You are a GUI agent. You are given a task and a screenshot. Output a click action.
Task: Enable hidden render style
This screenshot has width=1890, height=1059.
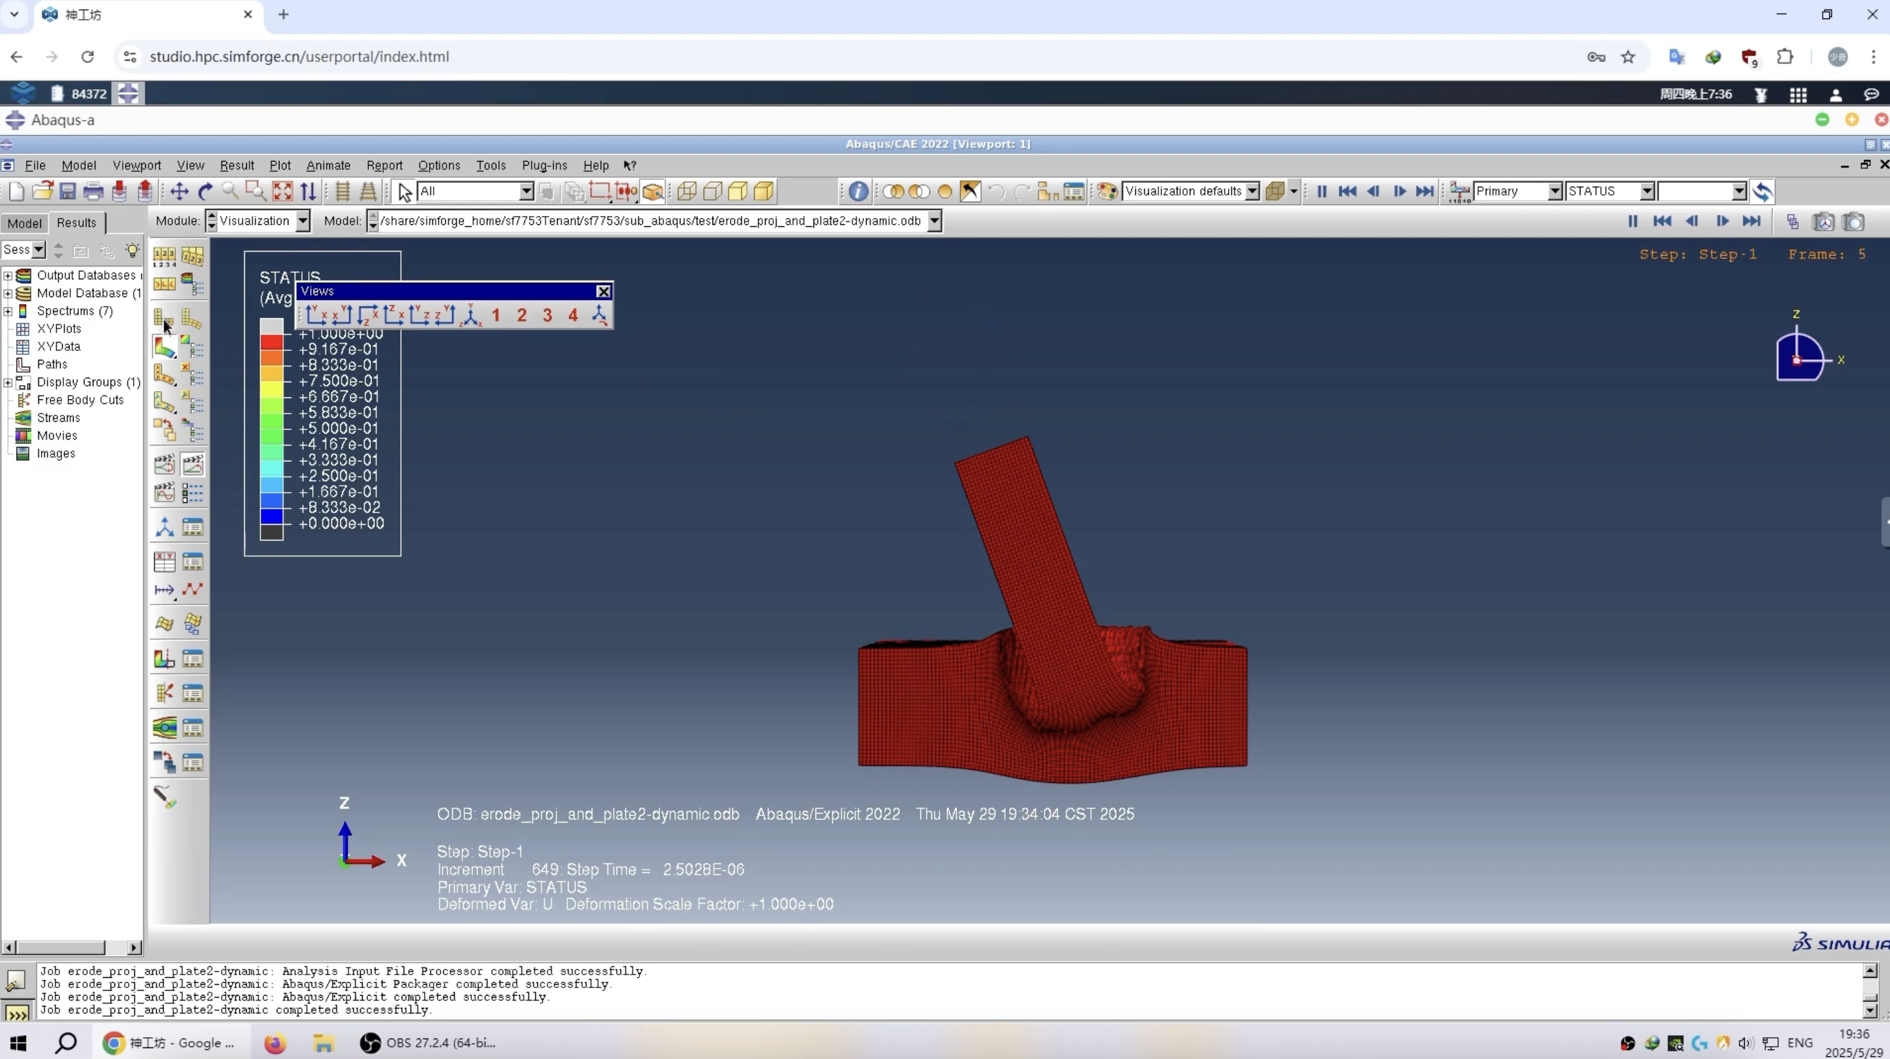[x=712, y=191]
